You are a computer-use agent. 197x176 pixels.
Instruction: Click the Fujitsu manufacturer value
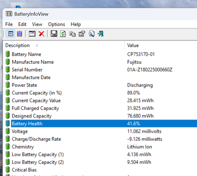pyautogui.click(x=134, y=62)
